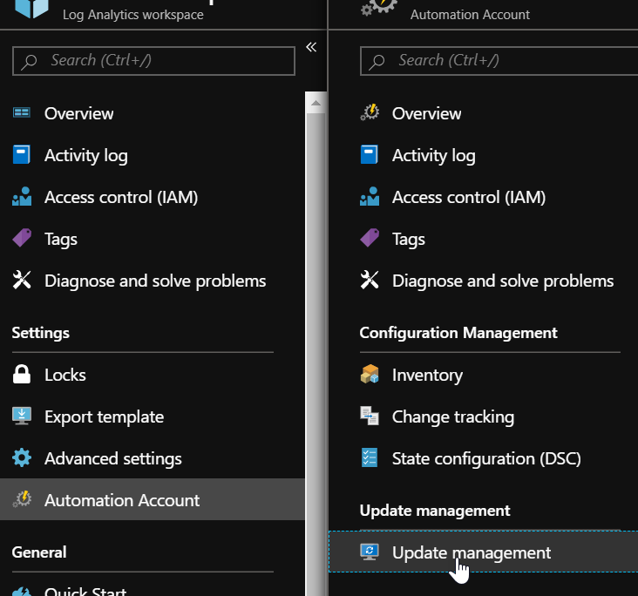The height and width of the screenshot is (596, 638).
Task: Click the purple Tags icon in Log Analytics workspace
Action: [22, 238]
